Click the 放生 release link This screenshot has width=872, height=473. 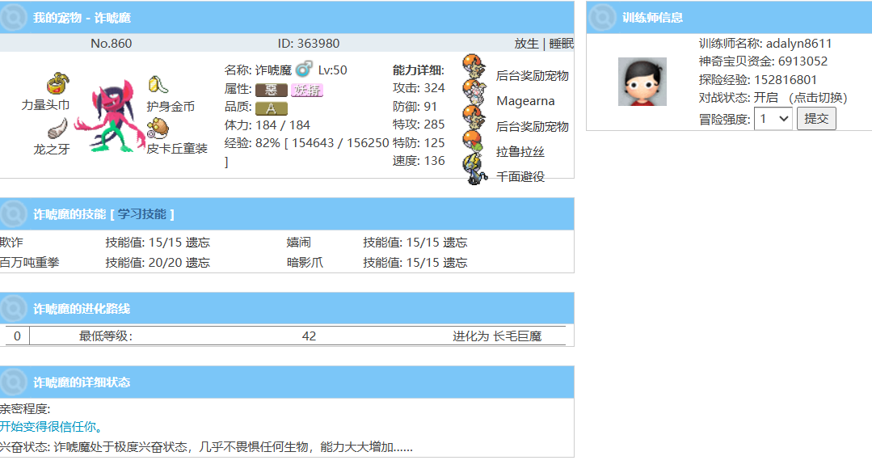pos(526,44)
